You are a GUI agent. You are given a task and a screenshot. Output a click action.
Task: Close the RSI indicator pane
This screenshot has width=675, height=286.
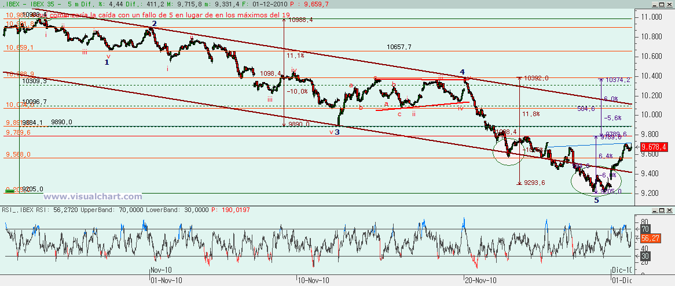point(670,210)
